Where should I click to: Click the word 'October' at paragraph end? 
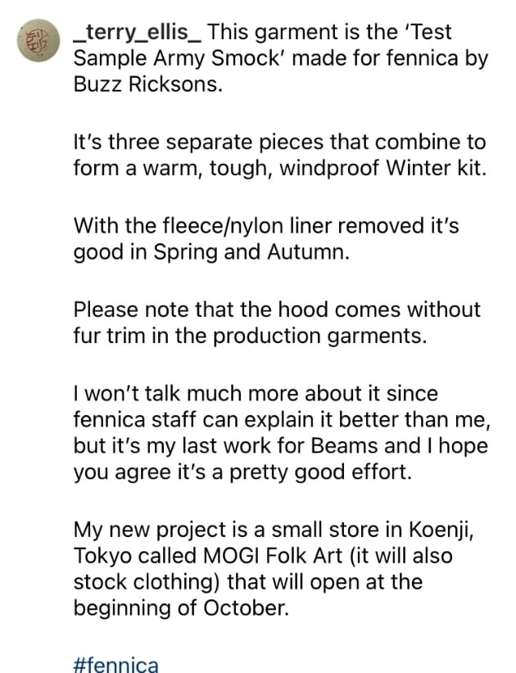pos(244,608)
